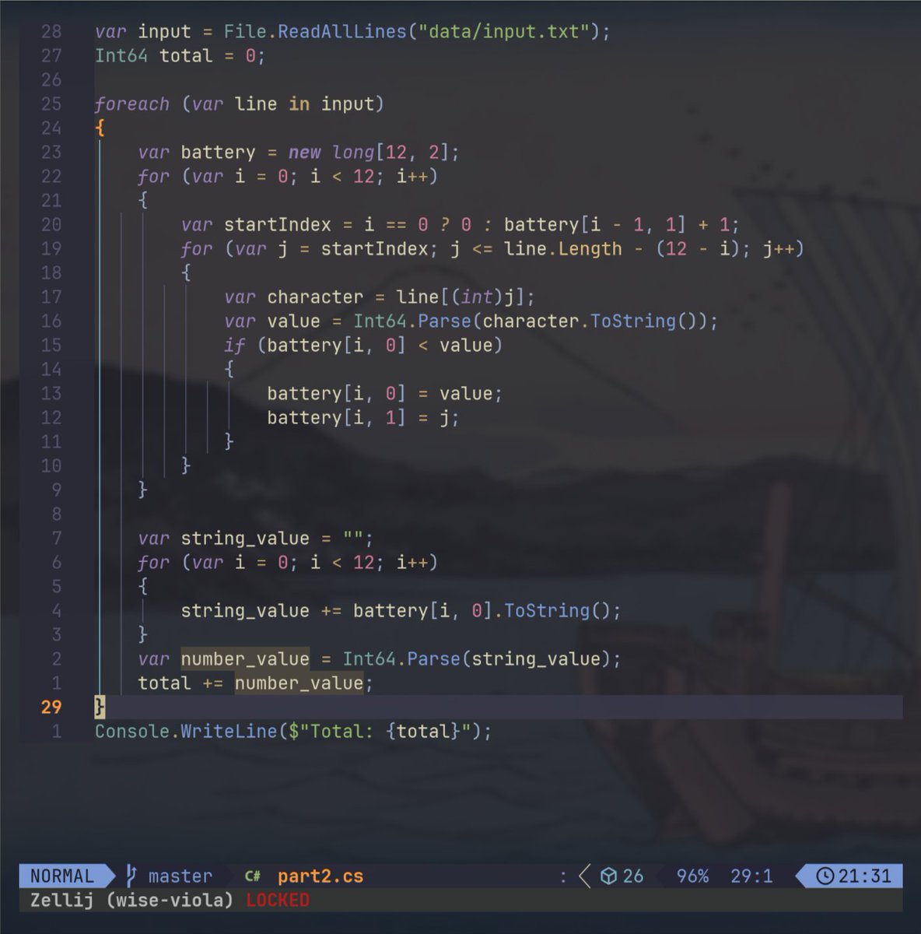Click the C# language icon in the statusline
This screenshot has height=934, width=921.
click(x=251, y=876)
